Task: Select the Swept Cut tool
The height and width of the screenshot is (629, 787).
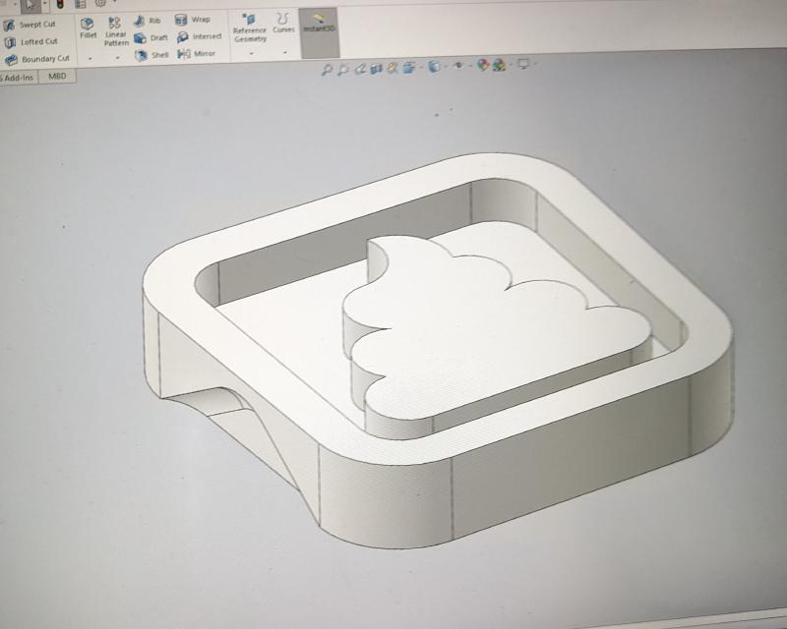Action: (x=36, y=25)
